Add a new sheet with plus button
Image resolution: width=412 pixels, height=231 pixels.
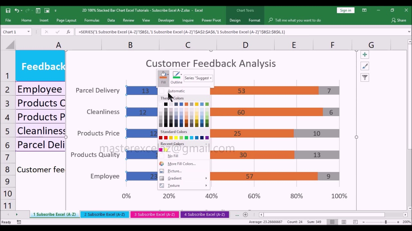pyautogui.click(x=245, y=214)
